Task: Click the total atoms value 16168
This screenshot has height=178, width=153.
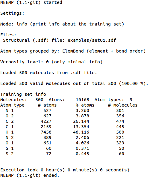Action: tap(82, 100)
